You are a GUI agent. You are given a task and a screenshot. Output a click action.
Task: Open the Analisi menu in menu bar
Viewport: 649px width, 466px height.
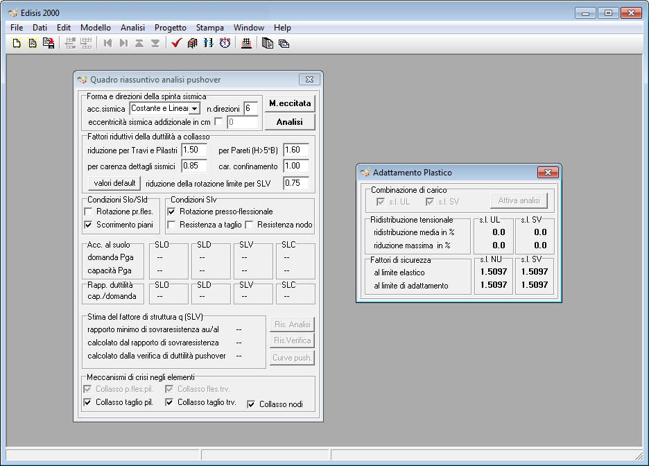tap(132, 28)
